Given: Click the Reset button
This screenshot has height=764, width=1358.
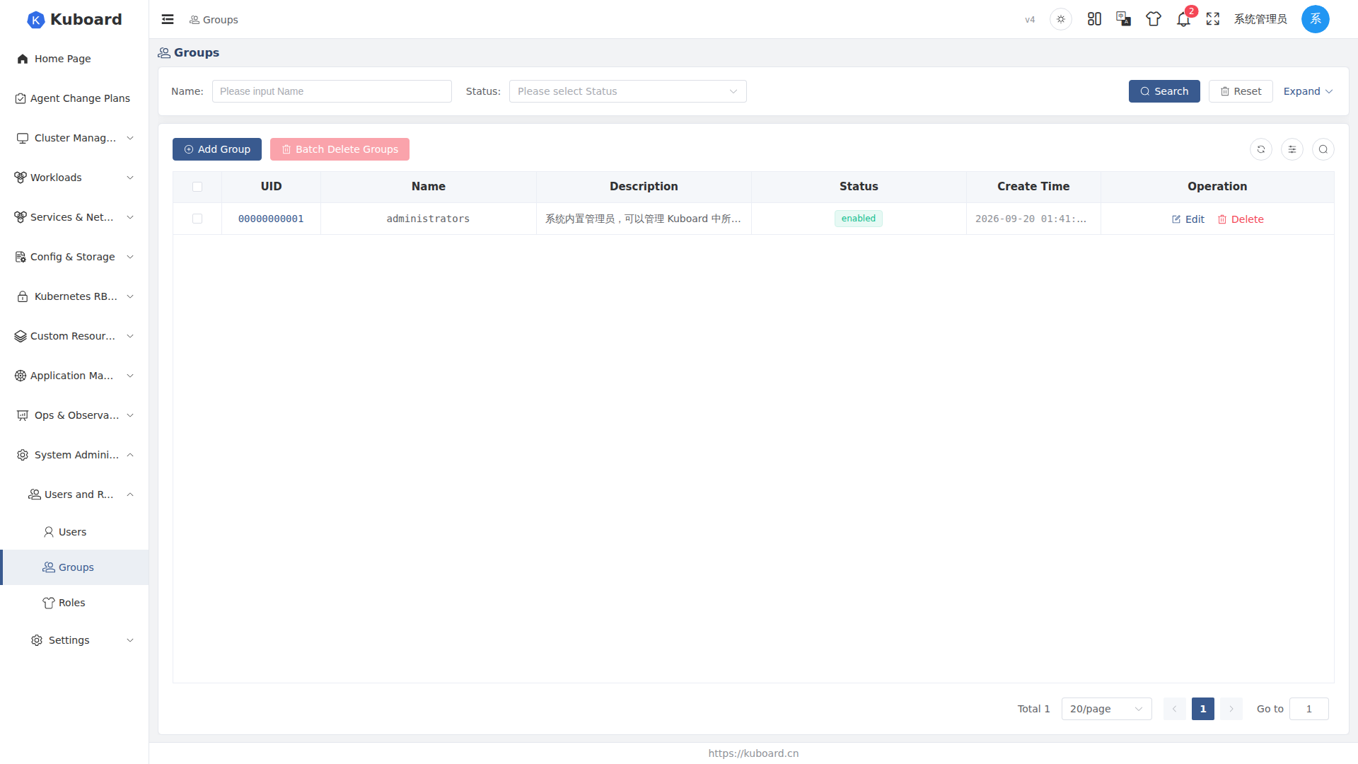Looking at the screenshot, I should (1241, 91).
